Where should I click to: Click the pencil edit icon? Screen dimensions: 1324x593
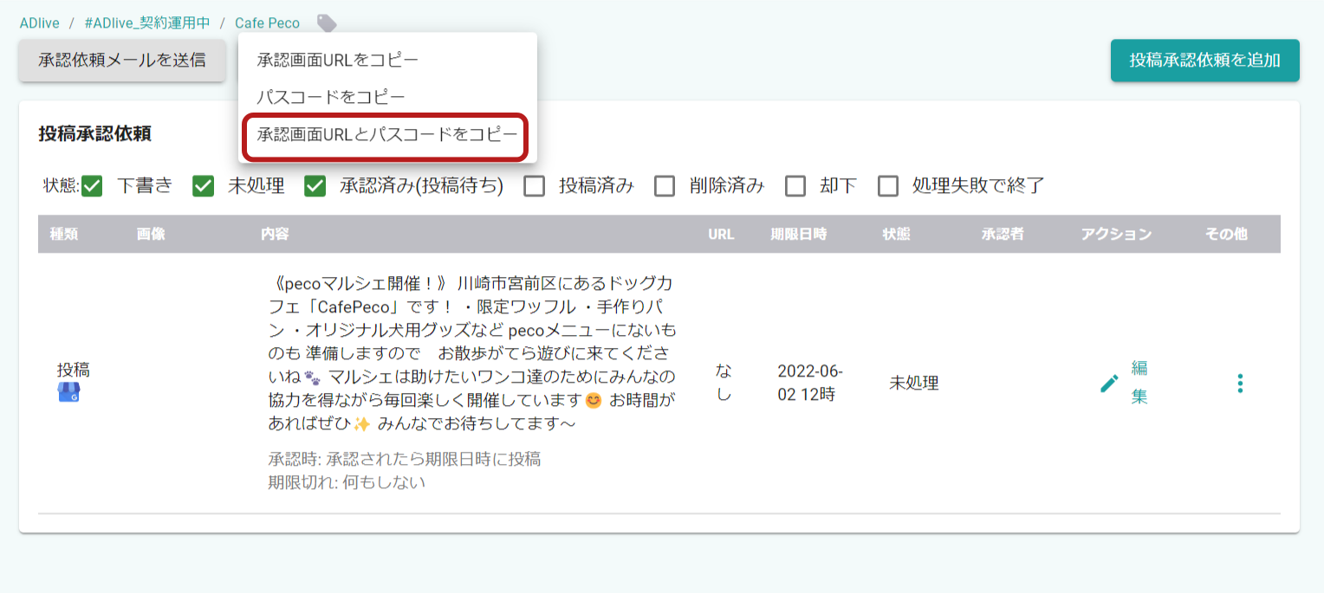click(x=1109, y=384)
